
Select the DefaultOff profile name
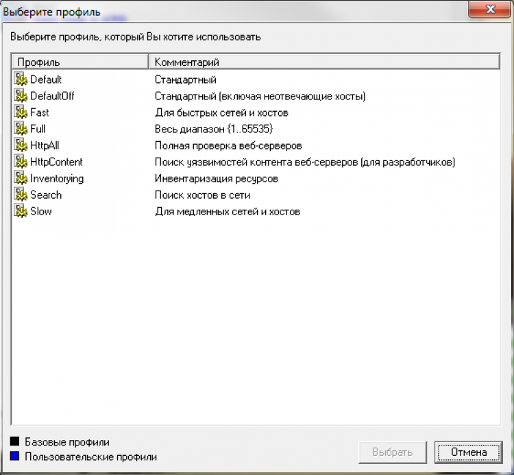52,96
